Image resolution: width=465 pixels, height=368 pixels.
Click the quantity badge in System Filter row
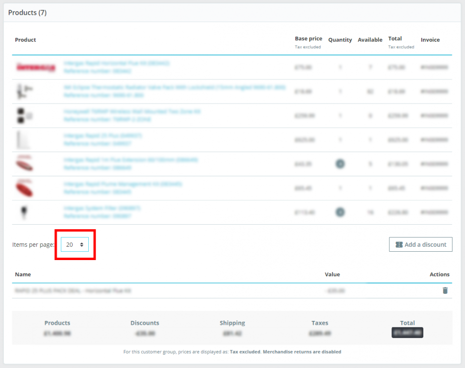coord(340,212)
